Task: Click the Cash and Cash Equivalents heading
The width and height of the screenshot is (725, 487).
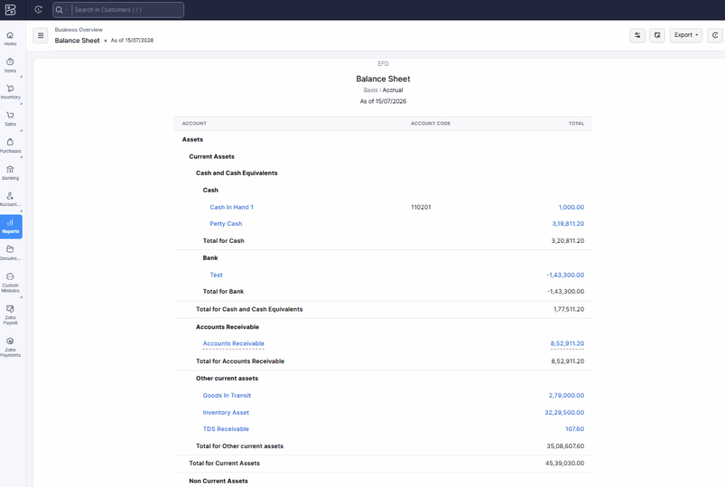Action: (236, 173)
